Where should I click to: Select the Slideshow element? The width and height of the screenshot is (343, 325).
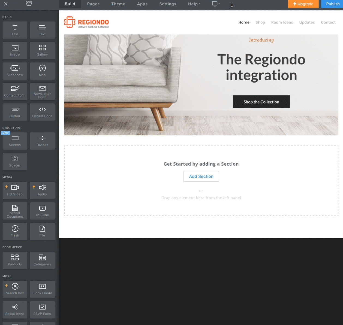pyautogui.click(x=15, y=71)
